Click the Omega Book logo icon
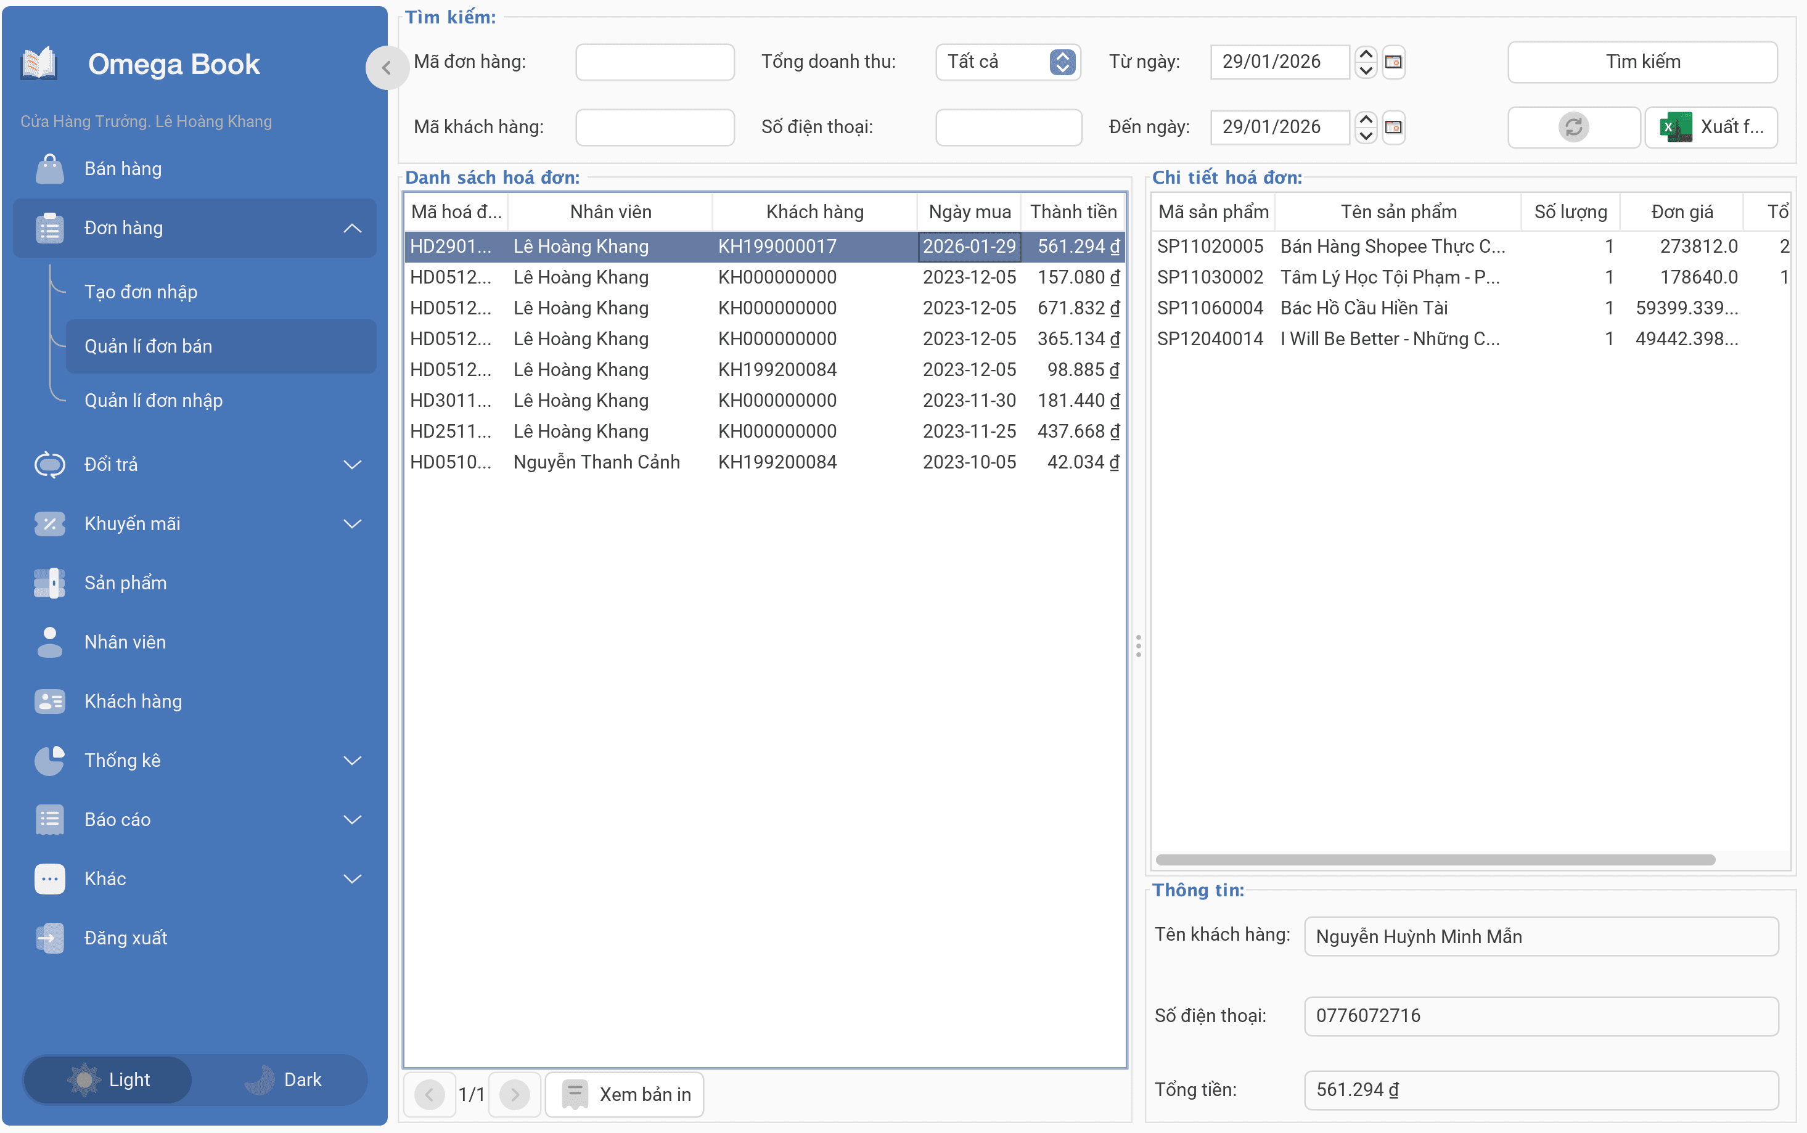Image resolution: width=1807 pixels, height=1133 pixels. pos(39,63)
